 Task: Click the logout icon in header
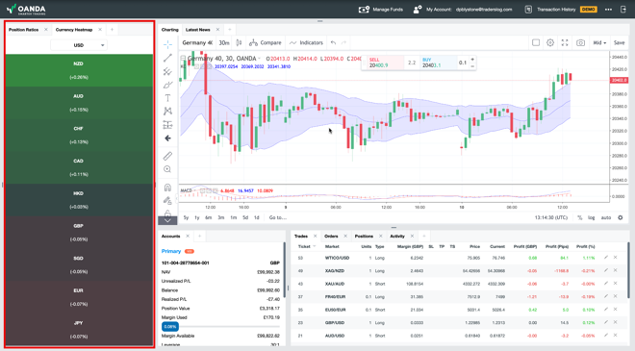(623, 10)
